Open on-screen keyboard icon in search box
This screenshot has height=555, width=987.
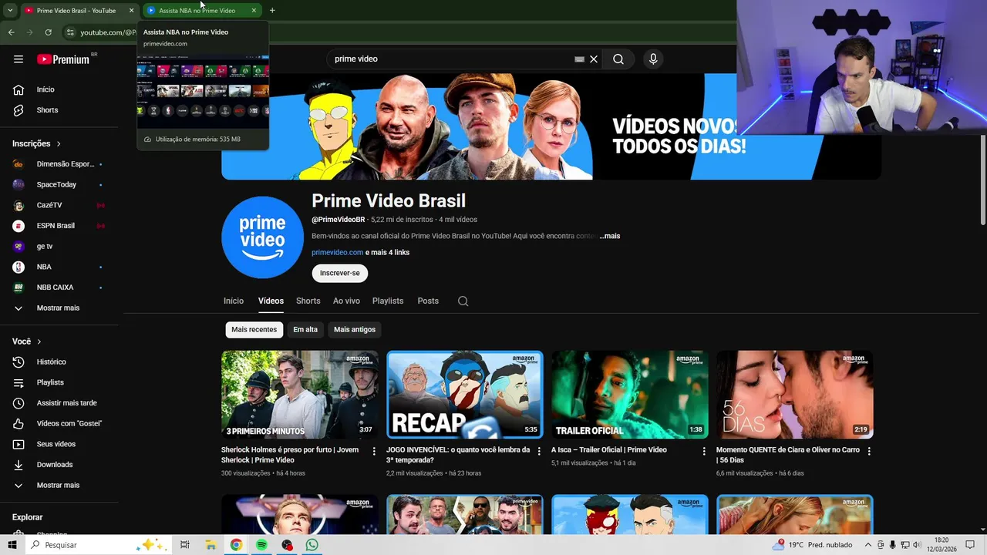pos(579,59)
